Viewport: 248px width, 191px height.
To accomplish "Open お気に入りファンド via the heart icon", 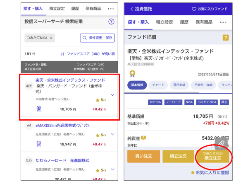I will point(194,9).
